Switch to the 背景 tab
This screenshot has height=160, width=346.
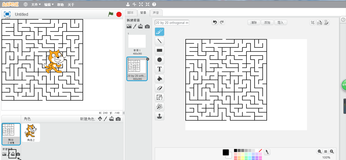coord(143,13)
